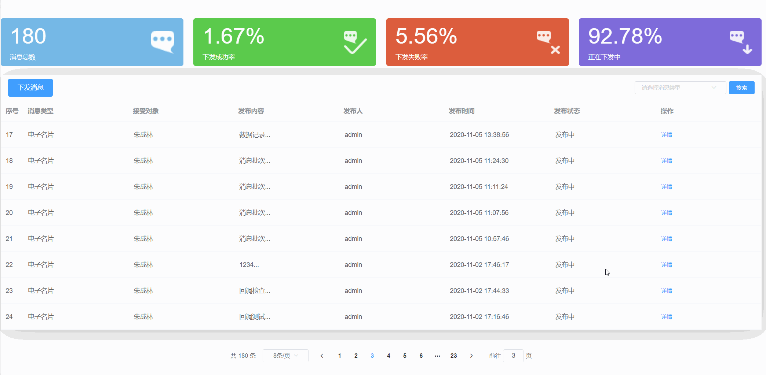This screenshot has width=766, height=375.
Task: Click the checkmark icon on success rate card
Action: (x=355, y=42)
